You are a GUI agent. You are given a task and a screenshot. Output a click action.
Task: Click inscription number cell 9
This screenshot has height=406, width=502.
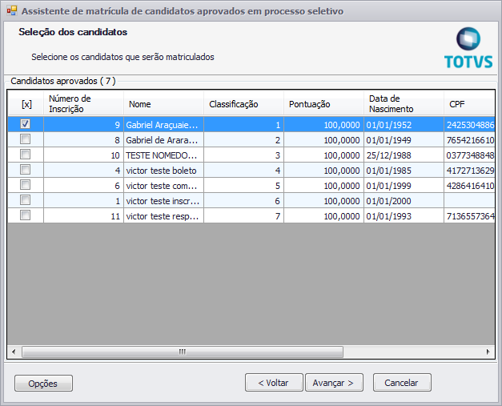point(83,125)
